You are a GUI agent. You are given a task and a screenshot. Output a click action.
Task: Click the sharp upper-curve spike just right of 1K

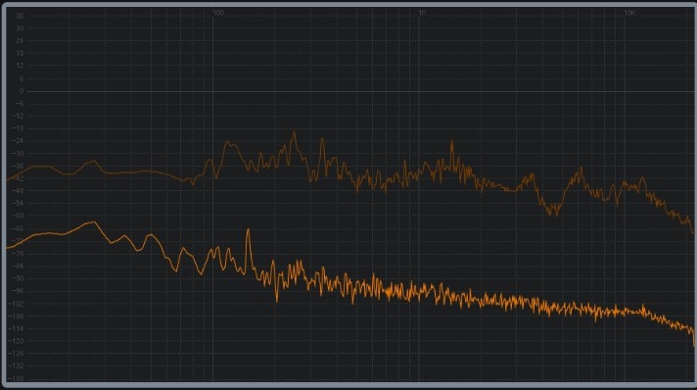pyautogui.click(x=452, y=141)
